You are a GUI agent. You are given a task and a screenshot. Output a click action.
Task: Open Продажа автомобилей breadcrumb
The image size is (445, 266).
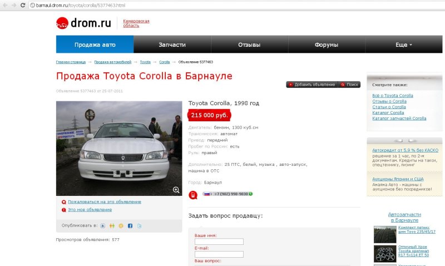pyautogui.click(x=113, y=62)
